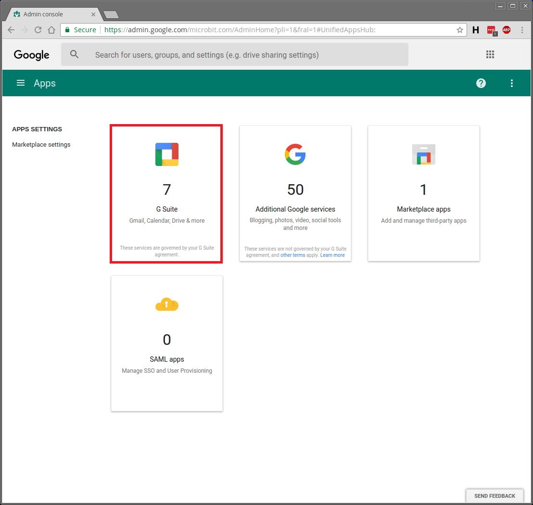Click the Marketplace apps store icon

tap(423, 154)
